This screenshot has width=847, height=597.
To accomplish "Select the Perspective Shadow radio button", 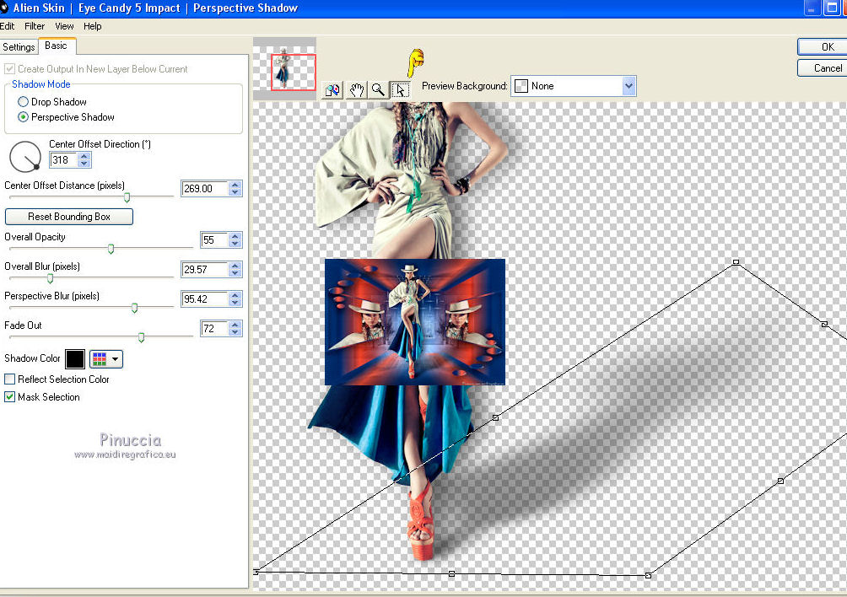I will 24,116.
